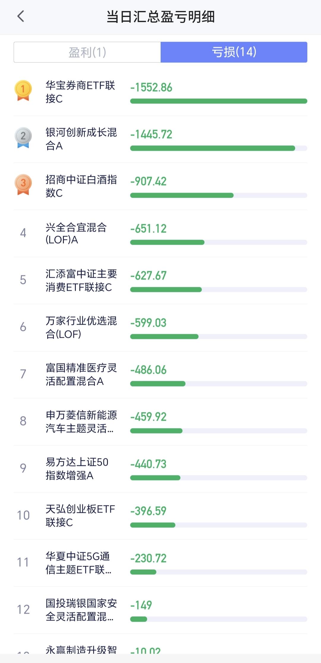This screenshot has height=663, width=321.
Task: Tap 国投瑞银国家安全灵活配置 fund name
Action: click(81, 610)
